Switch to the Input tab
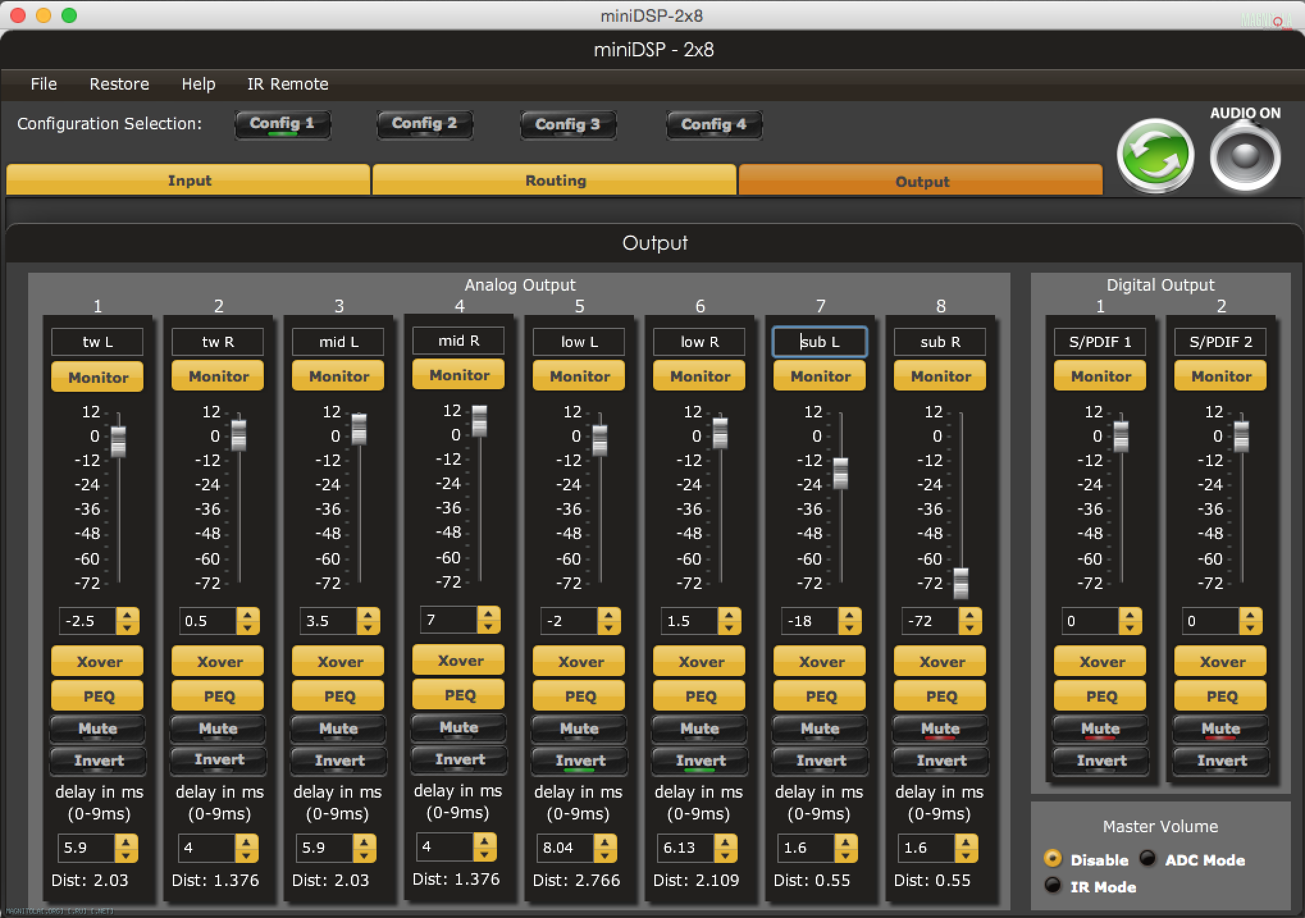Screen dimensions: 1305x918 point(189,180)
